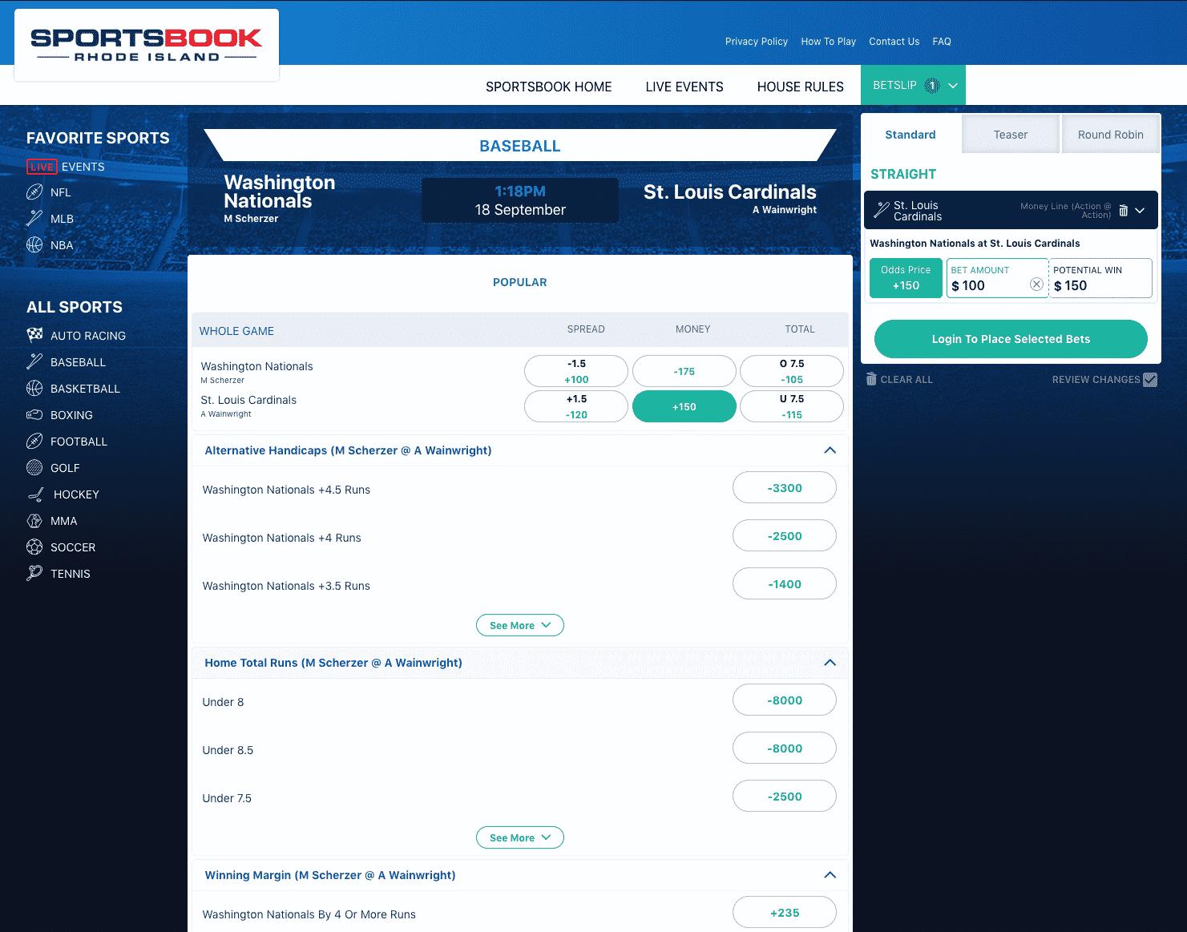
Task: Click the Tennis racket icon
Action: click(34, 573)
